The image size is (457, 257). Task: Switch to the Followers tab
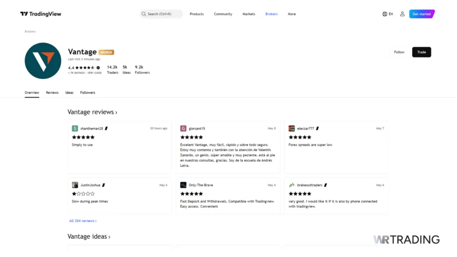[88, 93]
